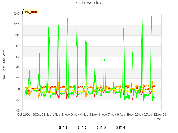This screenshot has width=178, height=133.
Task: Click the Nov 7 x-axis label
Action: (105, 114)
